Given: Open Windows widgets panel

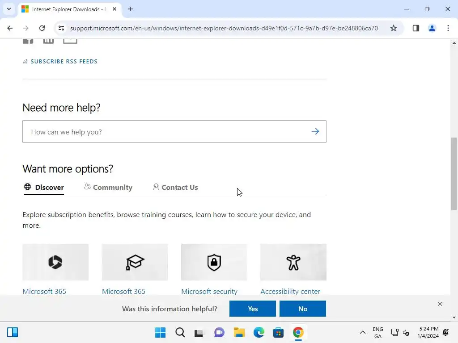Looking at the screenshot, I should coord(13,332).
